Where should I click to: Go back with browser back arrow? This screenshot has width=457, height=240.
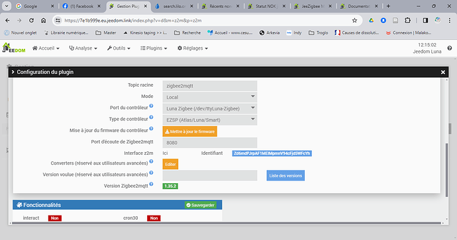[7, 20]
